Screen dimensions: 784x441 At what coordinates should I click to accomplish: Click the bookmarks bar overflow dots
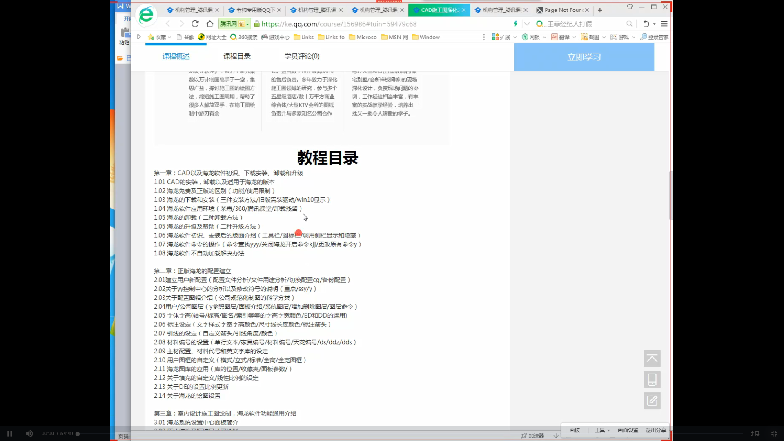[x=484, y=37]
